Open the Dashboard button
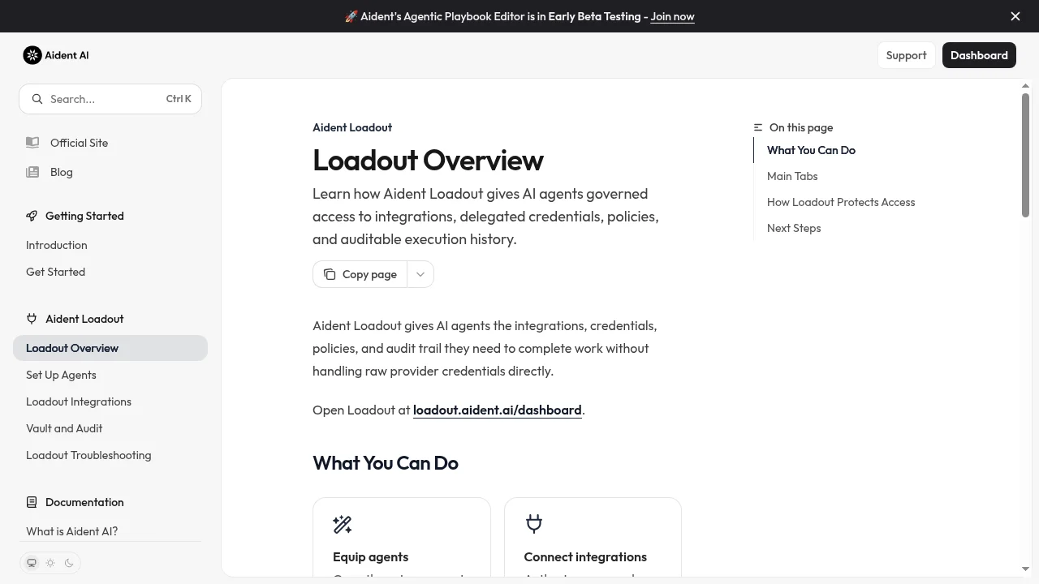The width and height of the screenshot is (1039, 584). [979, 55]
